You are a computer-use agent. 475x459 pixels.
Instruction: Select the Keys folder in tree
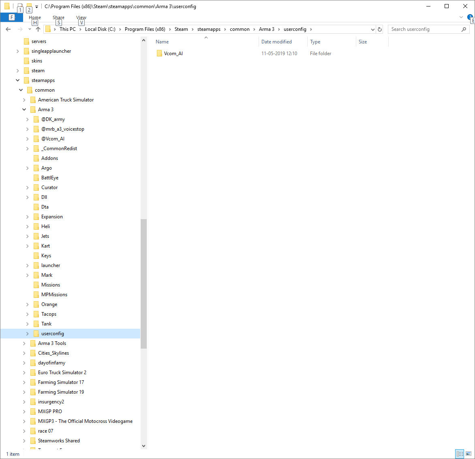coord(46,256)
